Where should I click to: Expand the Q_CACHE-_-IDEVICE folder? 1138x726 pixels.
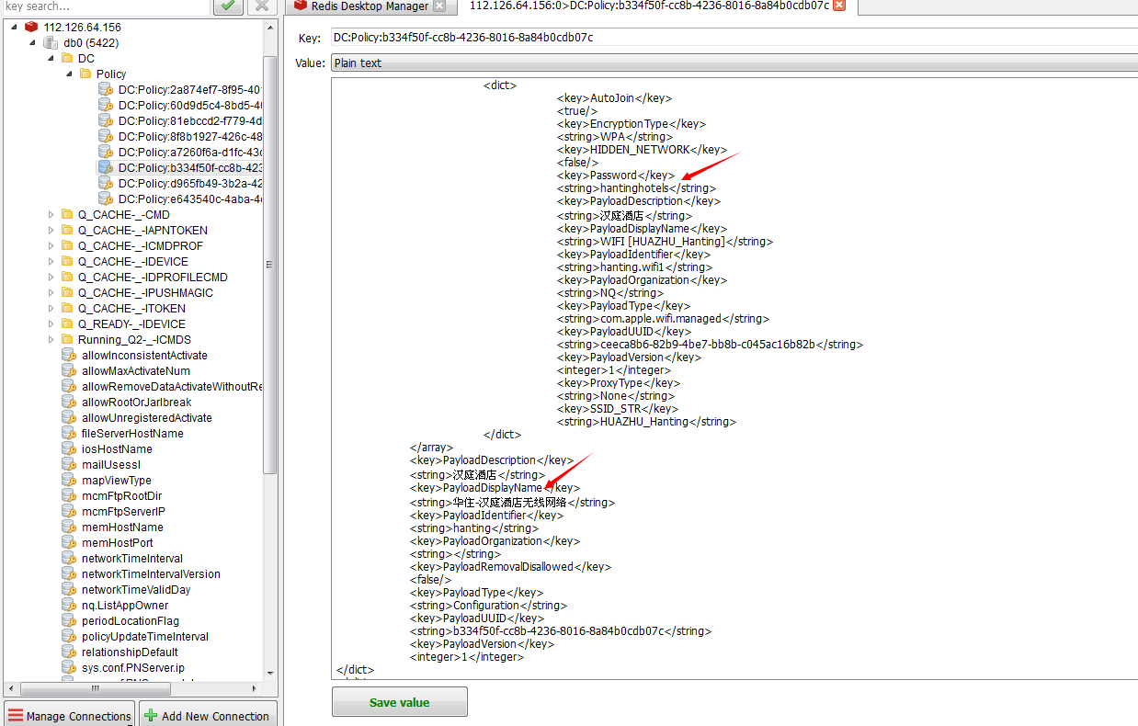click(51, 261)
